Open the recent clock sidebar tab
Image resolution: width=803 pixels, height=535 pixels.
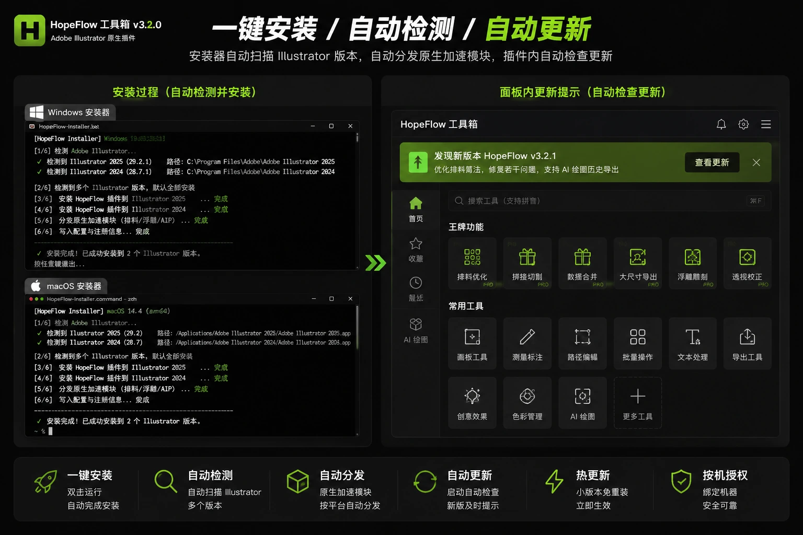[x=416, y=289]
